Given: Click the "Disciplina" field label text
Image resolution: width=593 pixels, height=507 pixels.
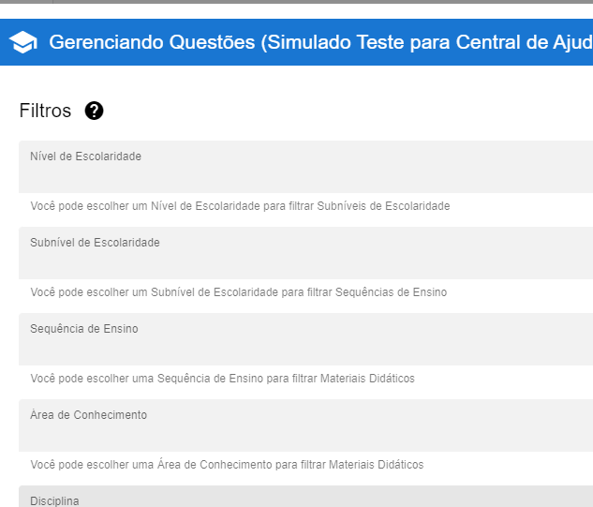Looking at the screenshot, I should click(x=54, y=501).
